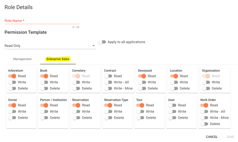The image size is (238, 142).
Task: Enable Work Order Write - All toggle
Action: [204, 111]
